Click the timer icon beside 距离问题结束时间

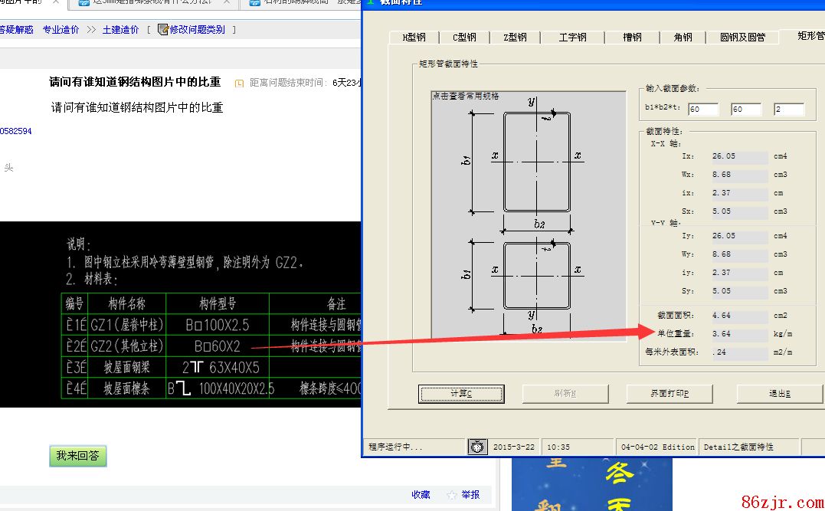pos(239,83)
